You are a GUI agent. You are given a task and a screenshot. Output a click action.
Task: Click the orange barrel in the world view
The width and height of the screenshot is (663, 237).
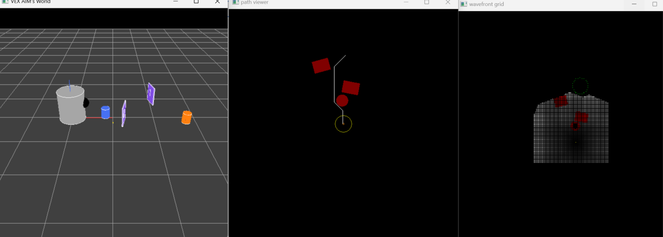point(186,118)
